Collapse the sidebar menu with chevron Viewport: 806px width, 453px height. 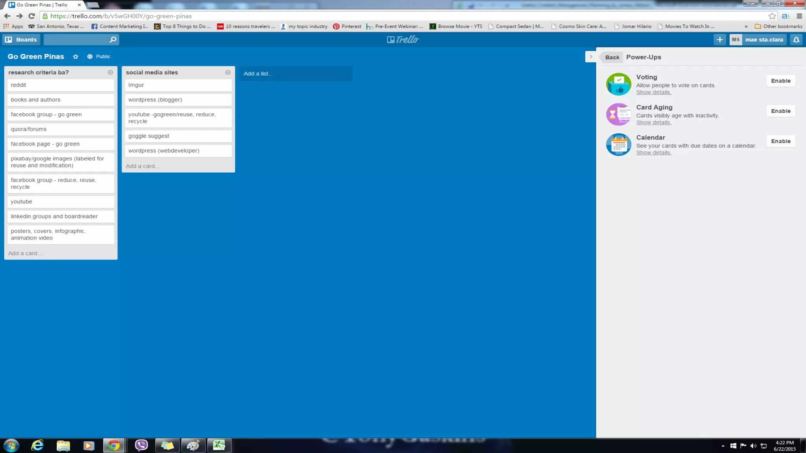pos(590,57)
